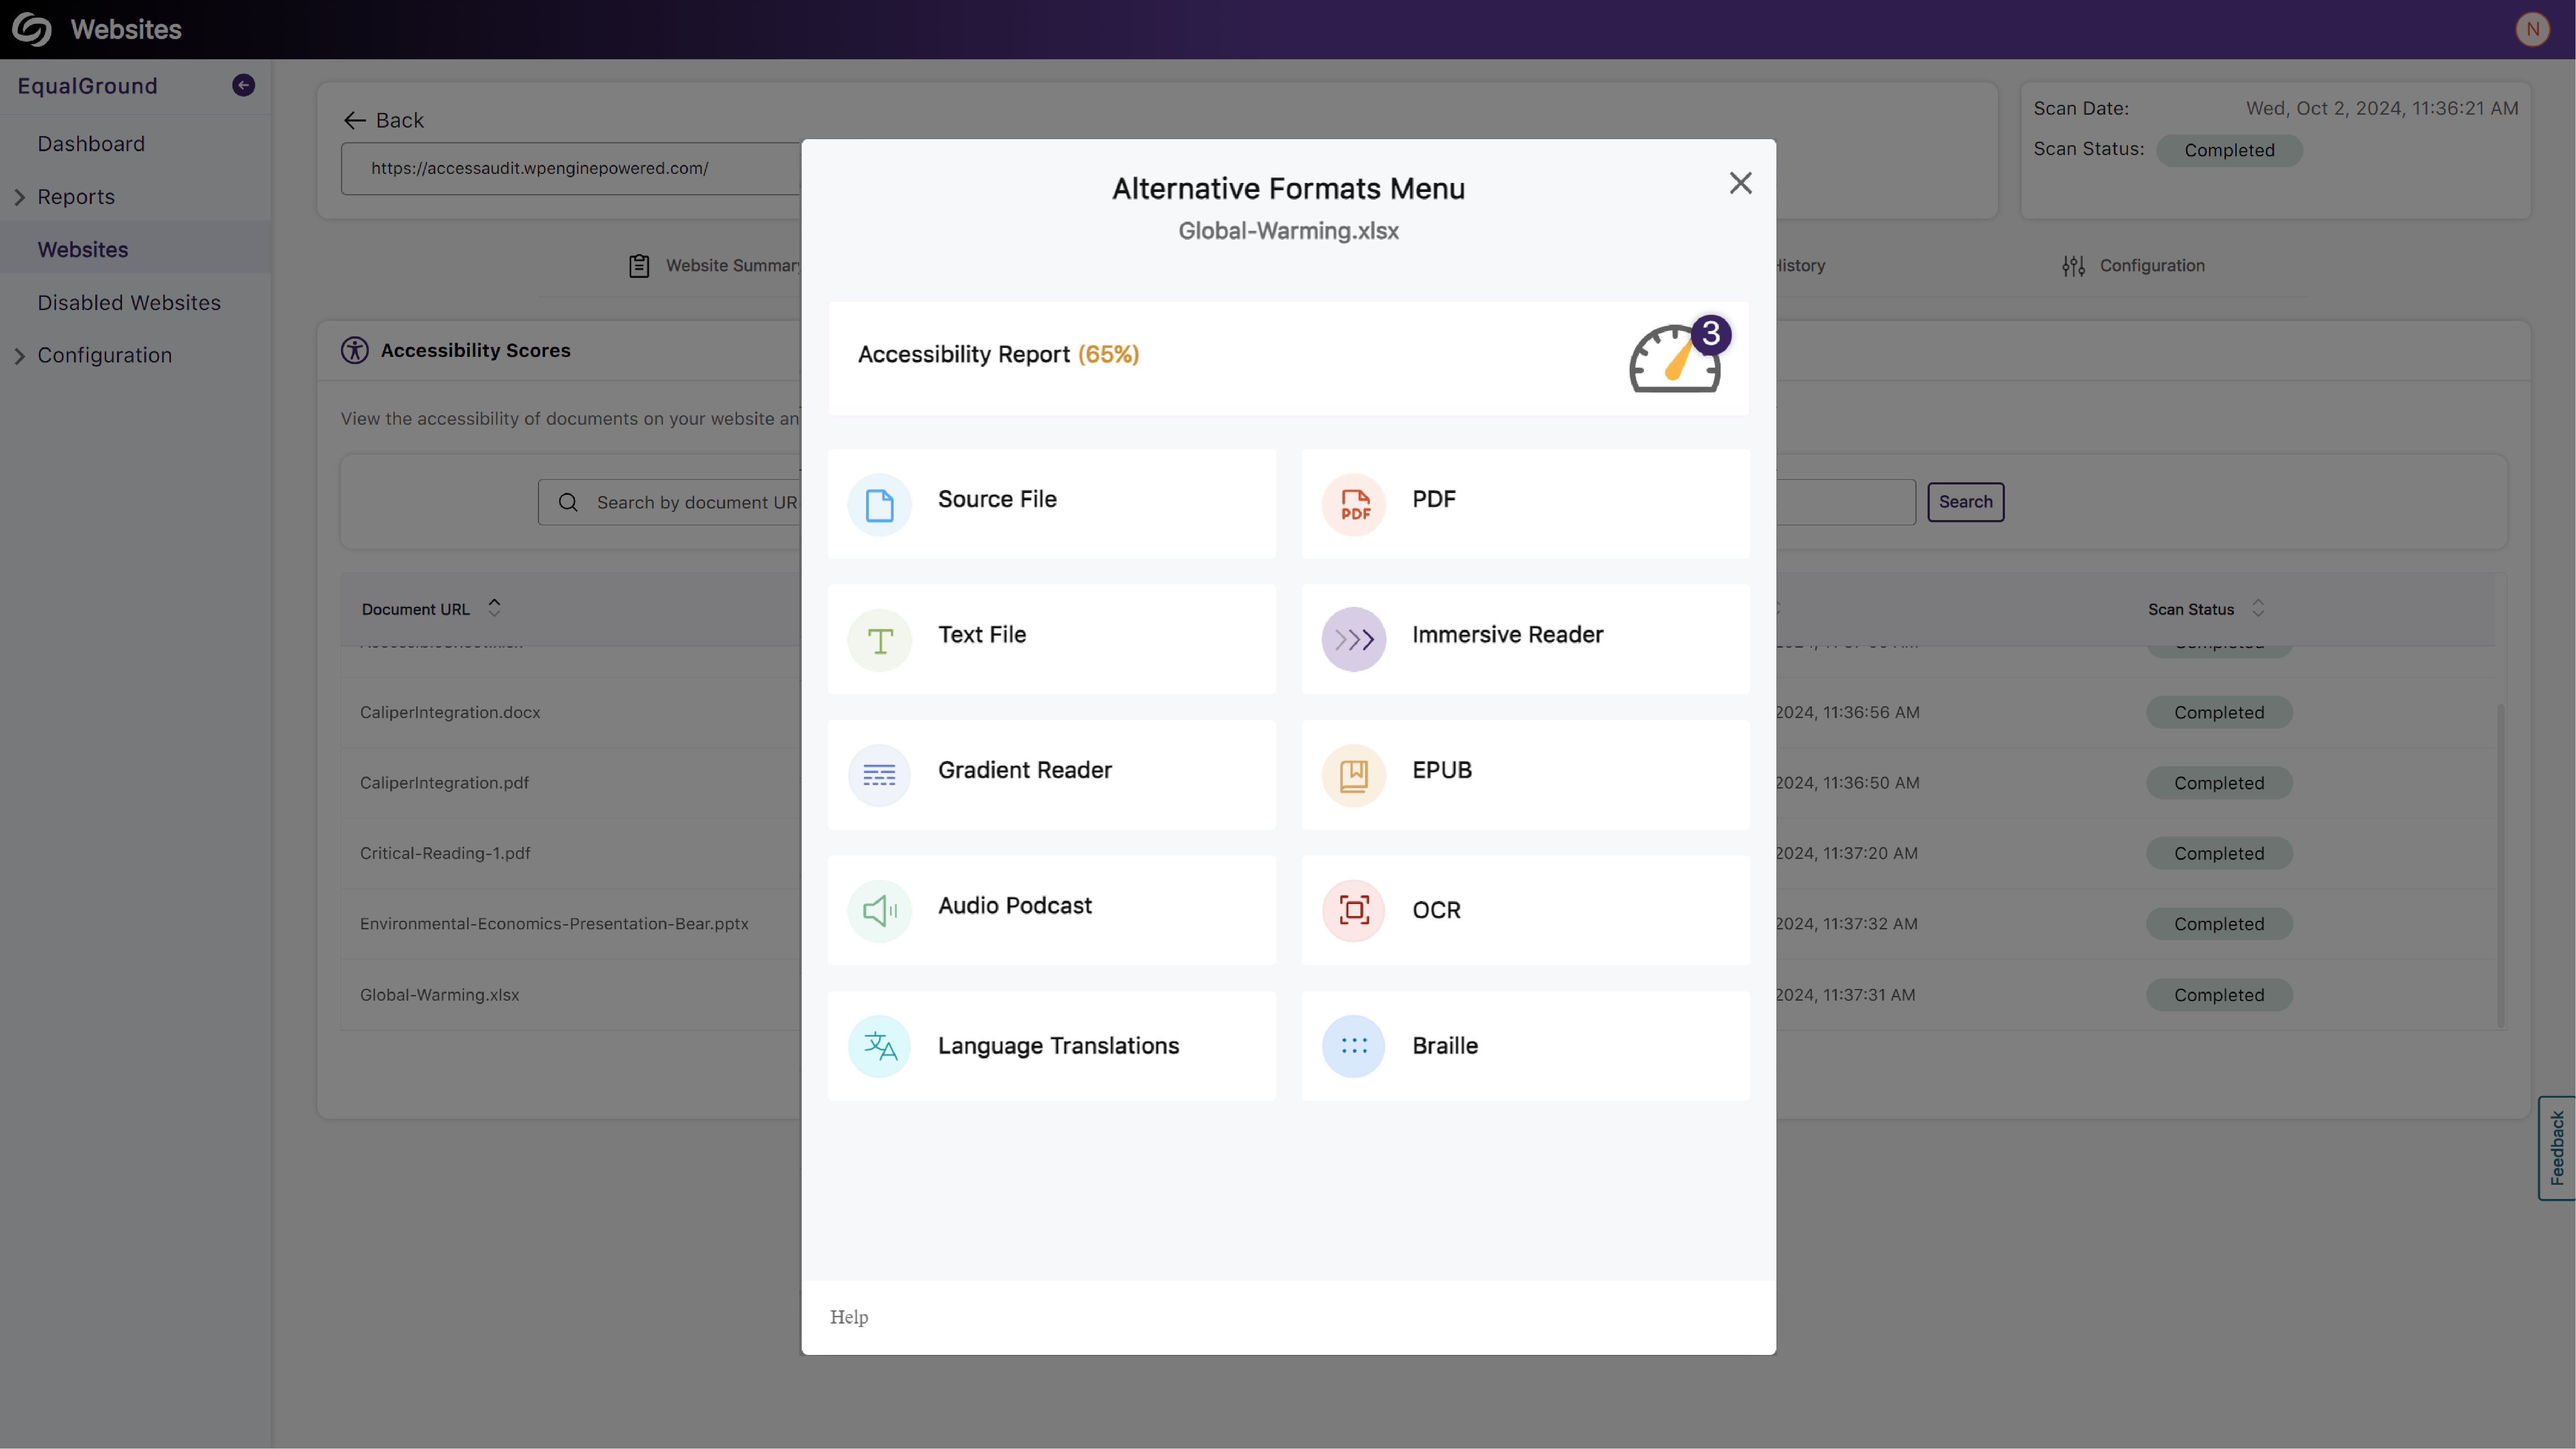Focus the search by document URL field
The height and width of the screenshot is (1449, 2576).
(x=670, y=502)
